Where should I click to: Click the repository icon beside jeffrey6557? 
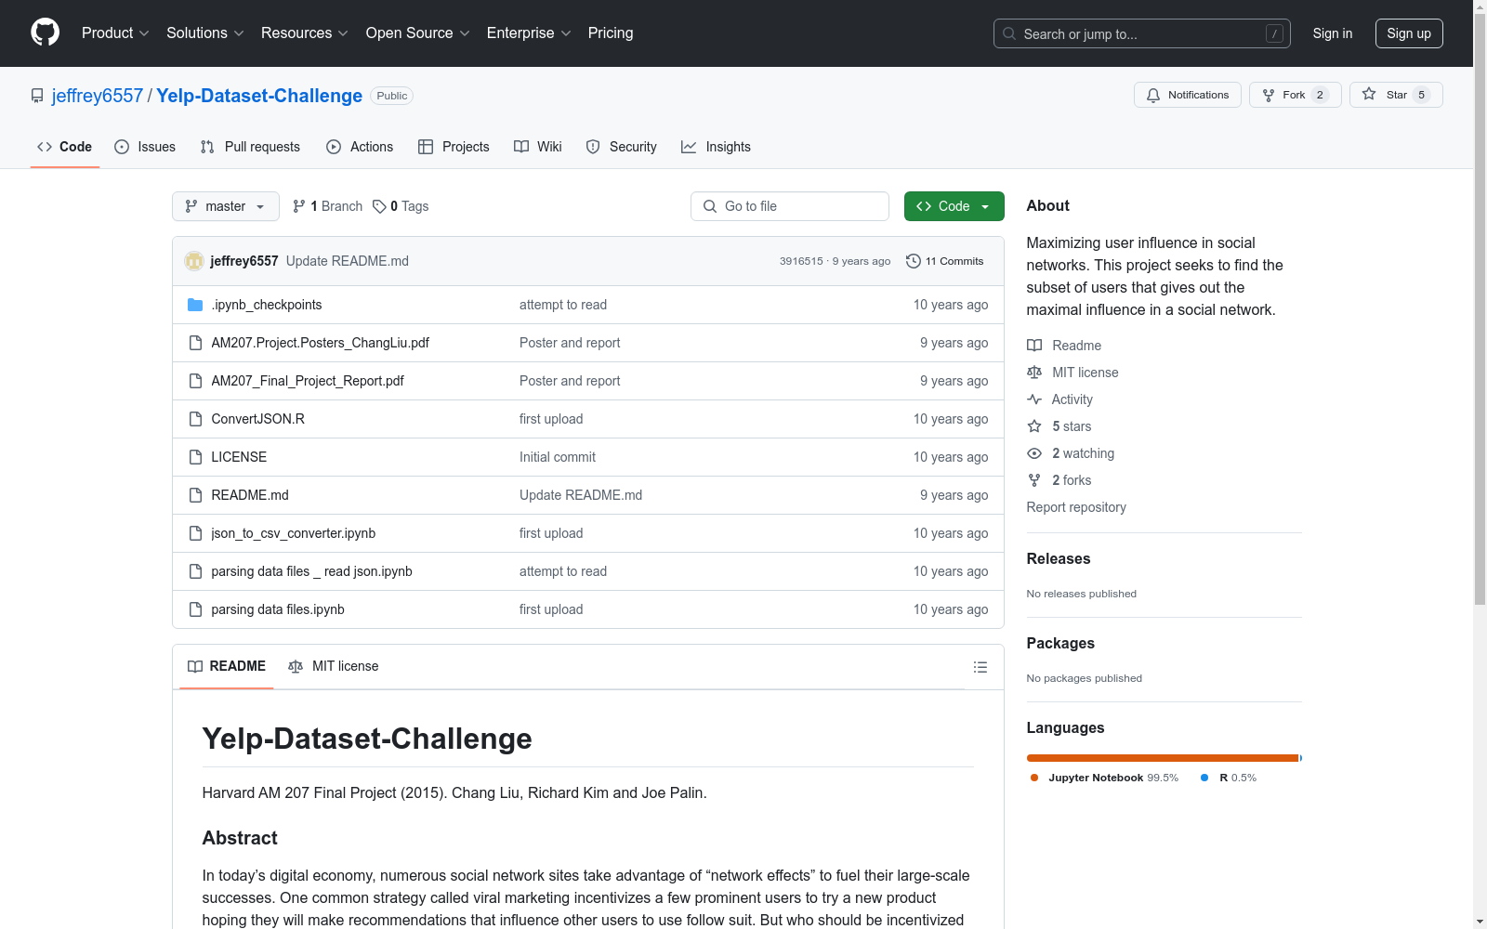coord(37,96)
